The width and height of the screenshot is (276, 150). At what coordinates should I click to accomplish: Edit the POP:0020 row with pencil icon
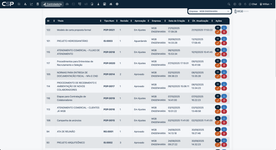(218, 65)
